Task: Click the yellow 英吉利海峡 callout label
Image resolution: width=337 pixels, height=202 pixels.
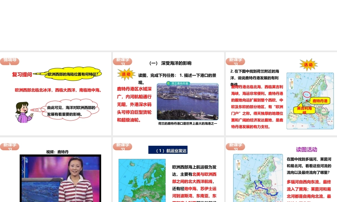Action: (305, 110)
